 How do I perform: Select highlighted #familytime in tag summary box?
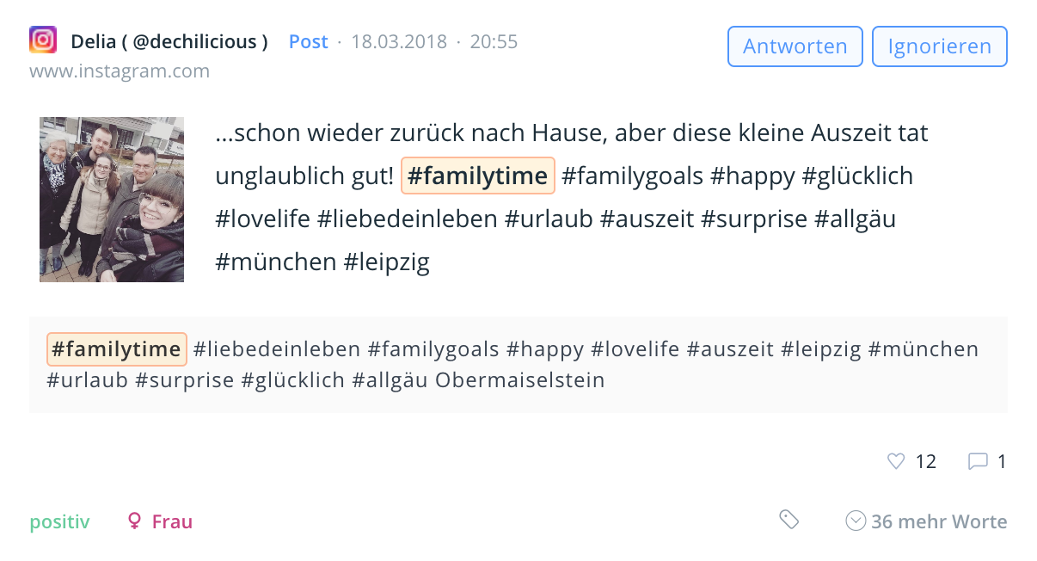click(116, 349)
